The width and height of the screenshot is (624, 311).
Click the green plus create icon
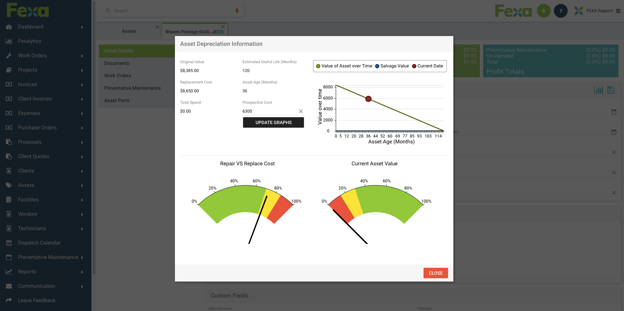544,10
